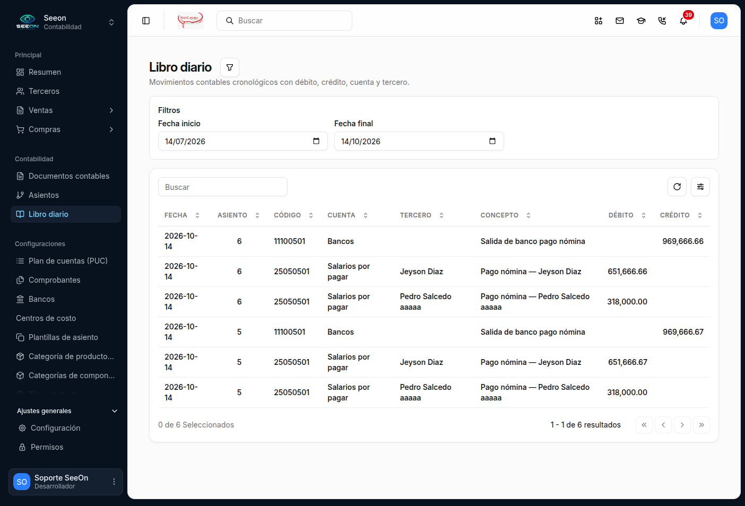Open the Seeon Contabilidad workspace switcher

66,22
